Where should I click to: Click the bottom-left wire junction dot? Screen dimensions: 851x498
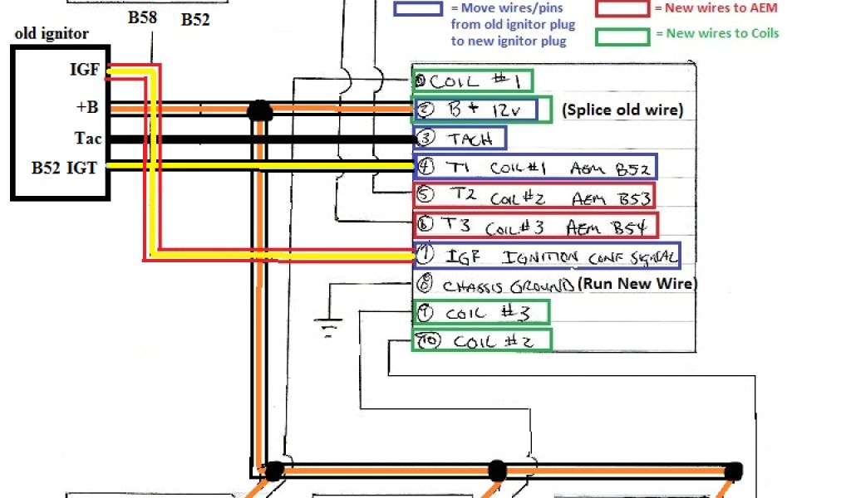click(273, 471)
